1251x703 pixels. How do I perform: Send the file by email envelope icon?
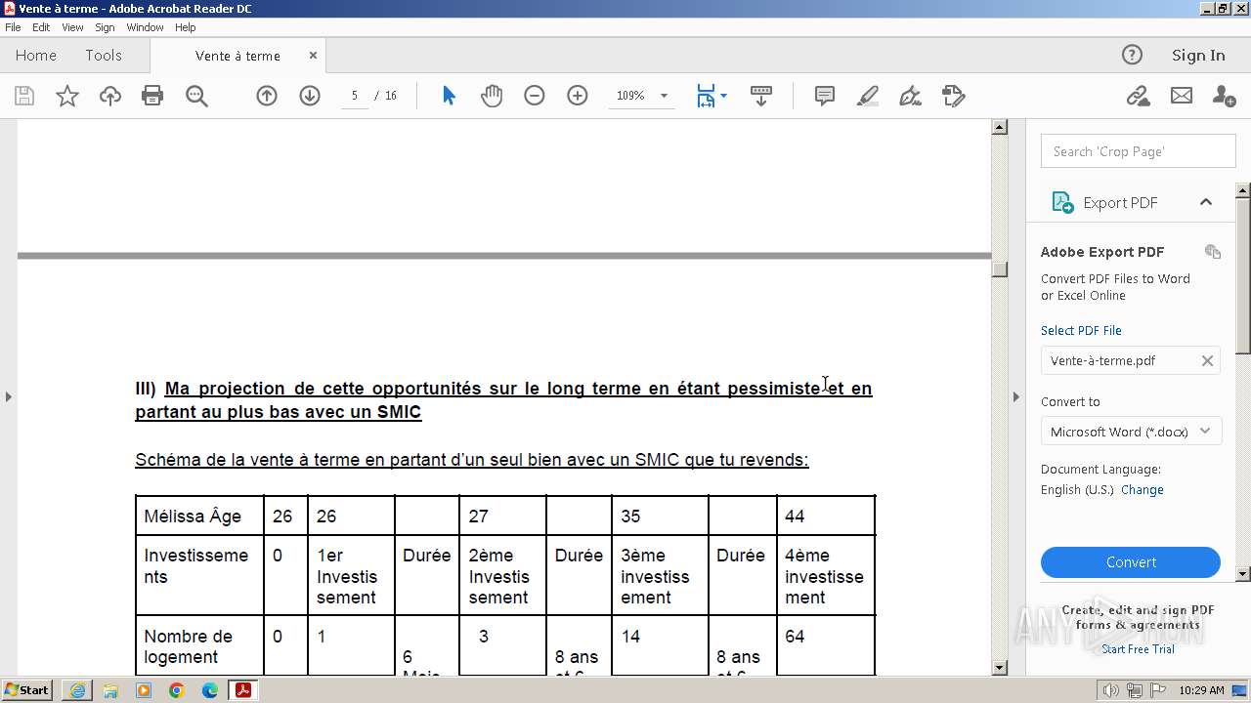pyautogui.click(x=1182, y=96)
